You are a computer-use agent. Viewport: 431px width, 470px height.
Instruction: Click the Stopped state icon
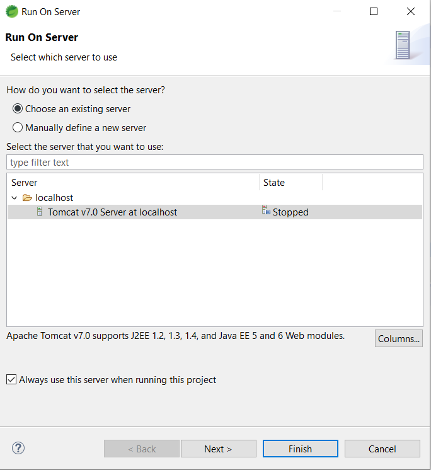(266, 210)
